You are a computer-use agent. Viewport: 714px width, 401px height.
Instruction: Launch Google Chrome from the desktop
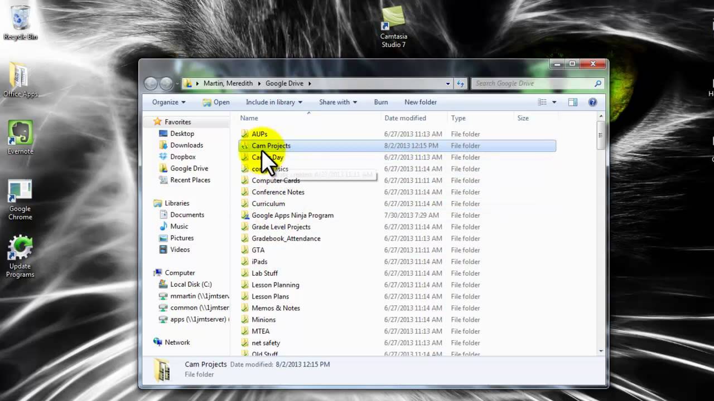tap(20, 199)
